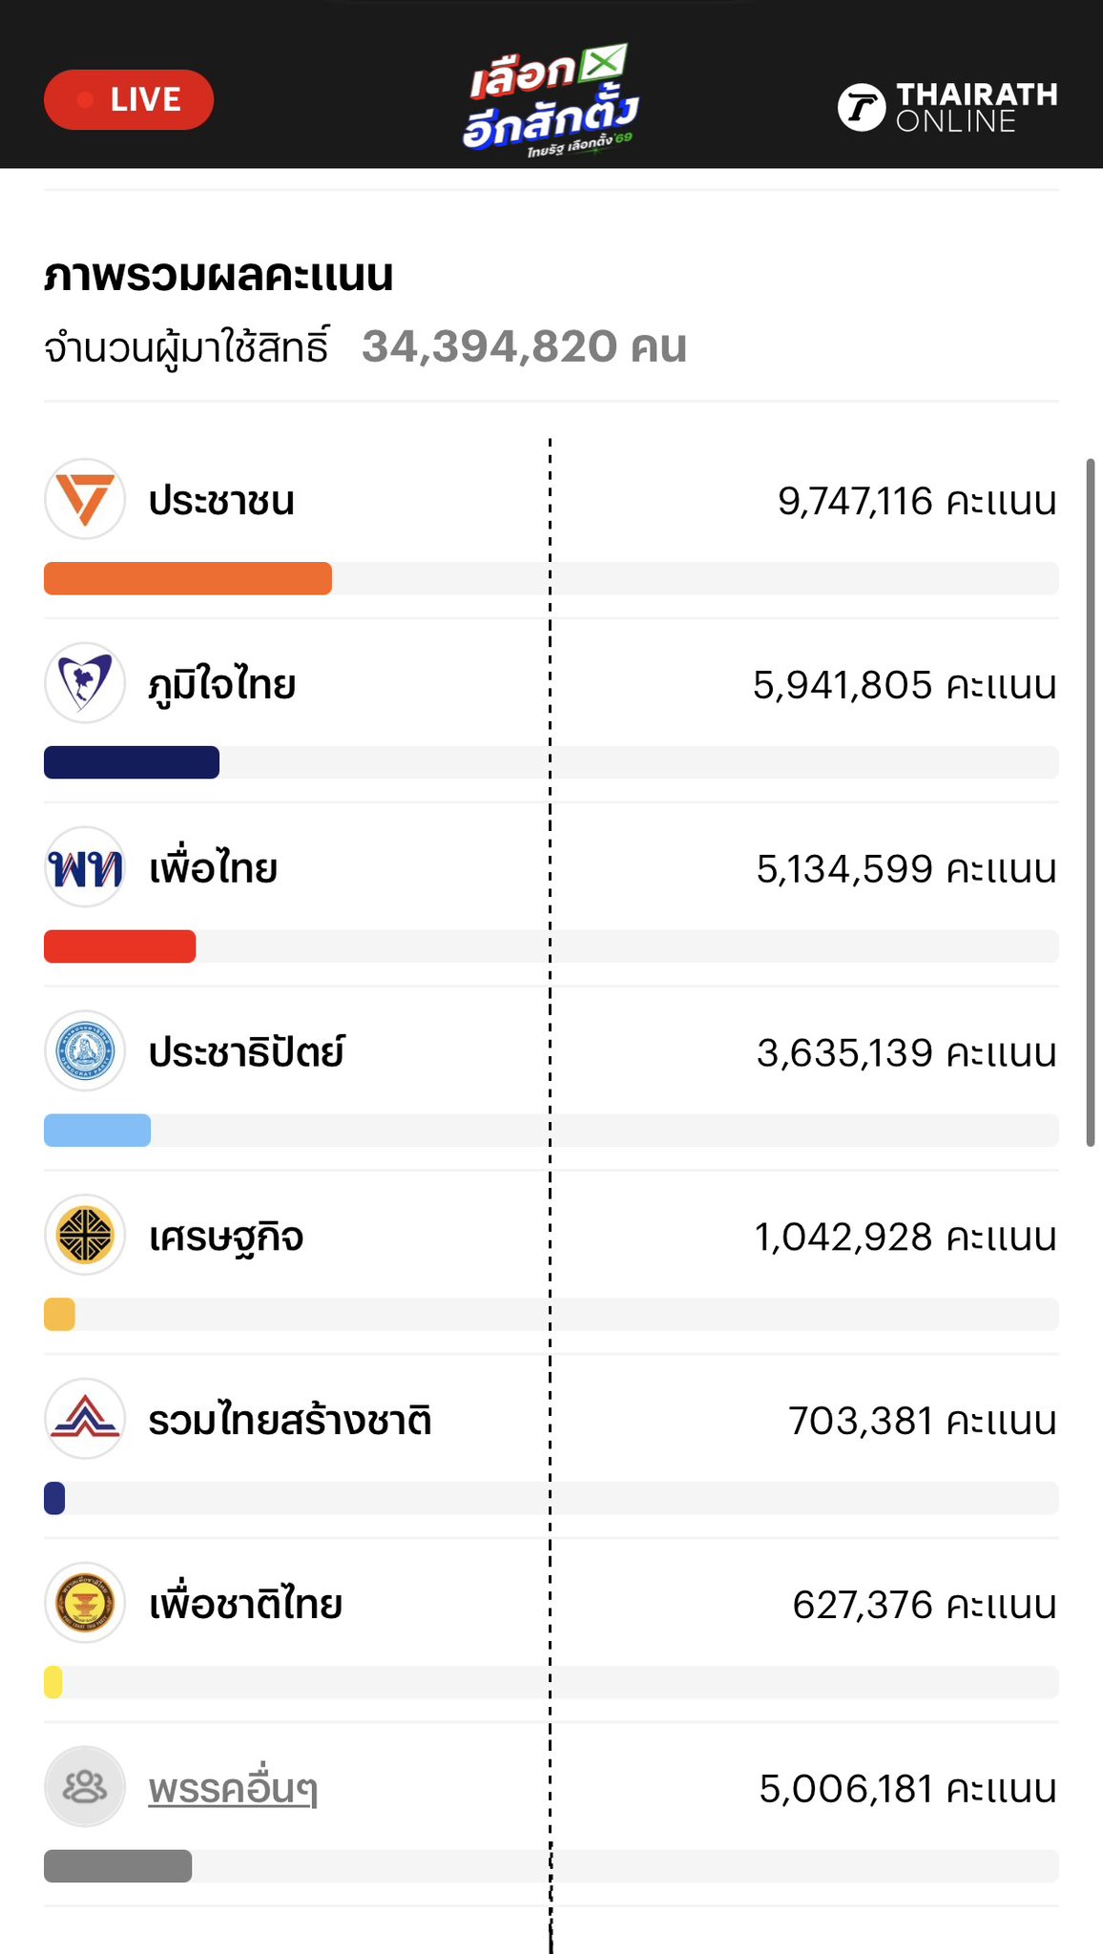Click the red เพื่อไทย vote bar
This screenshot has height=1954, width=1103.
click(120, 946)
